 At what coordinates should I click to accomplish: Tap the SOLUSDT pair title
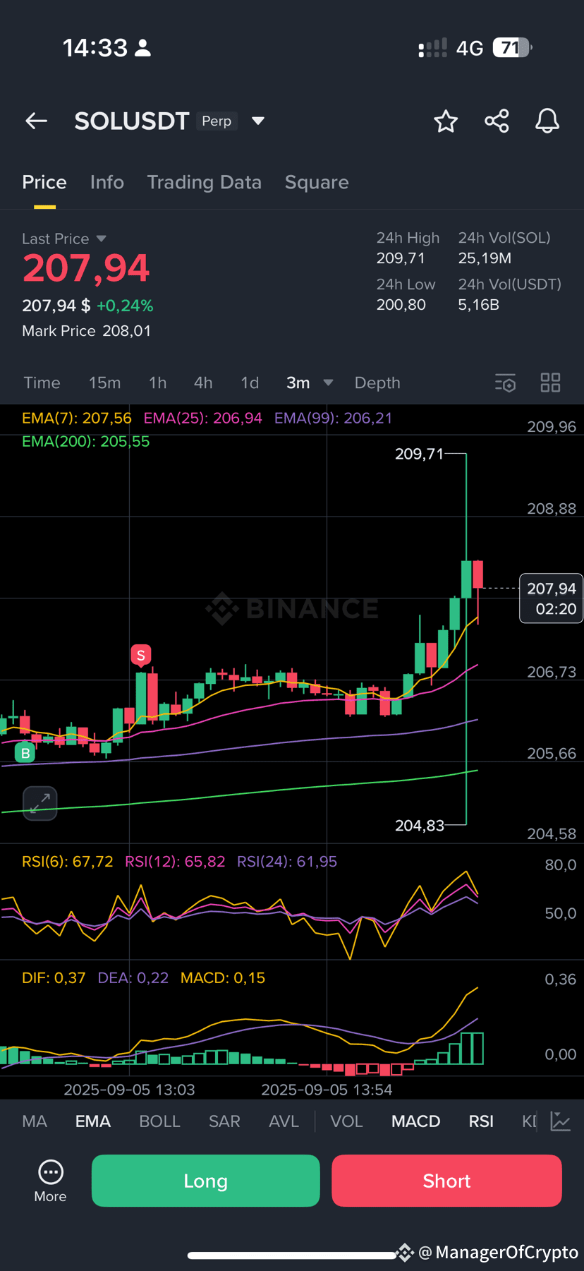132,121
